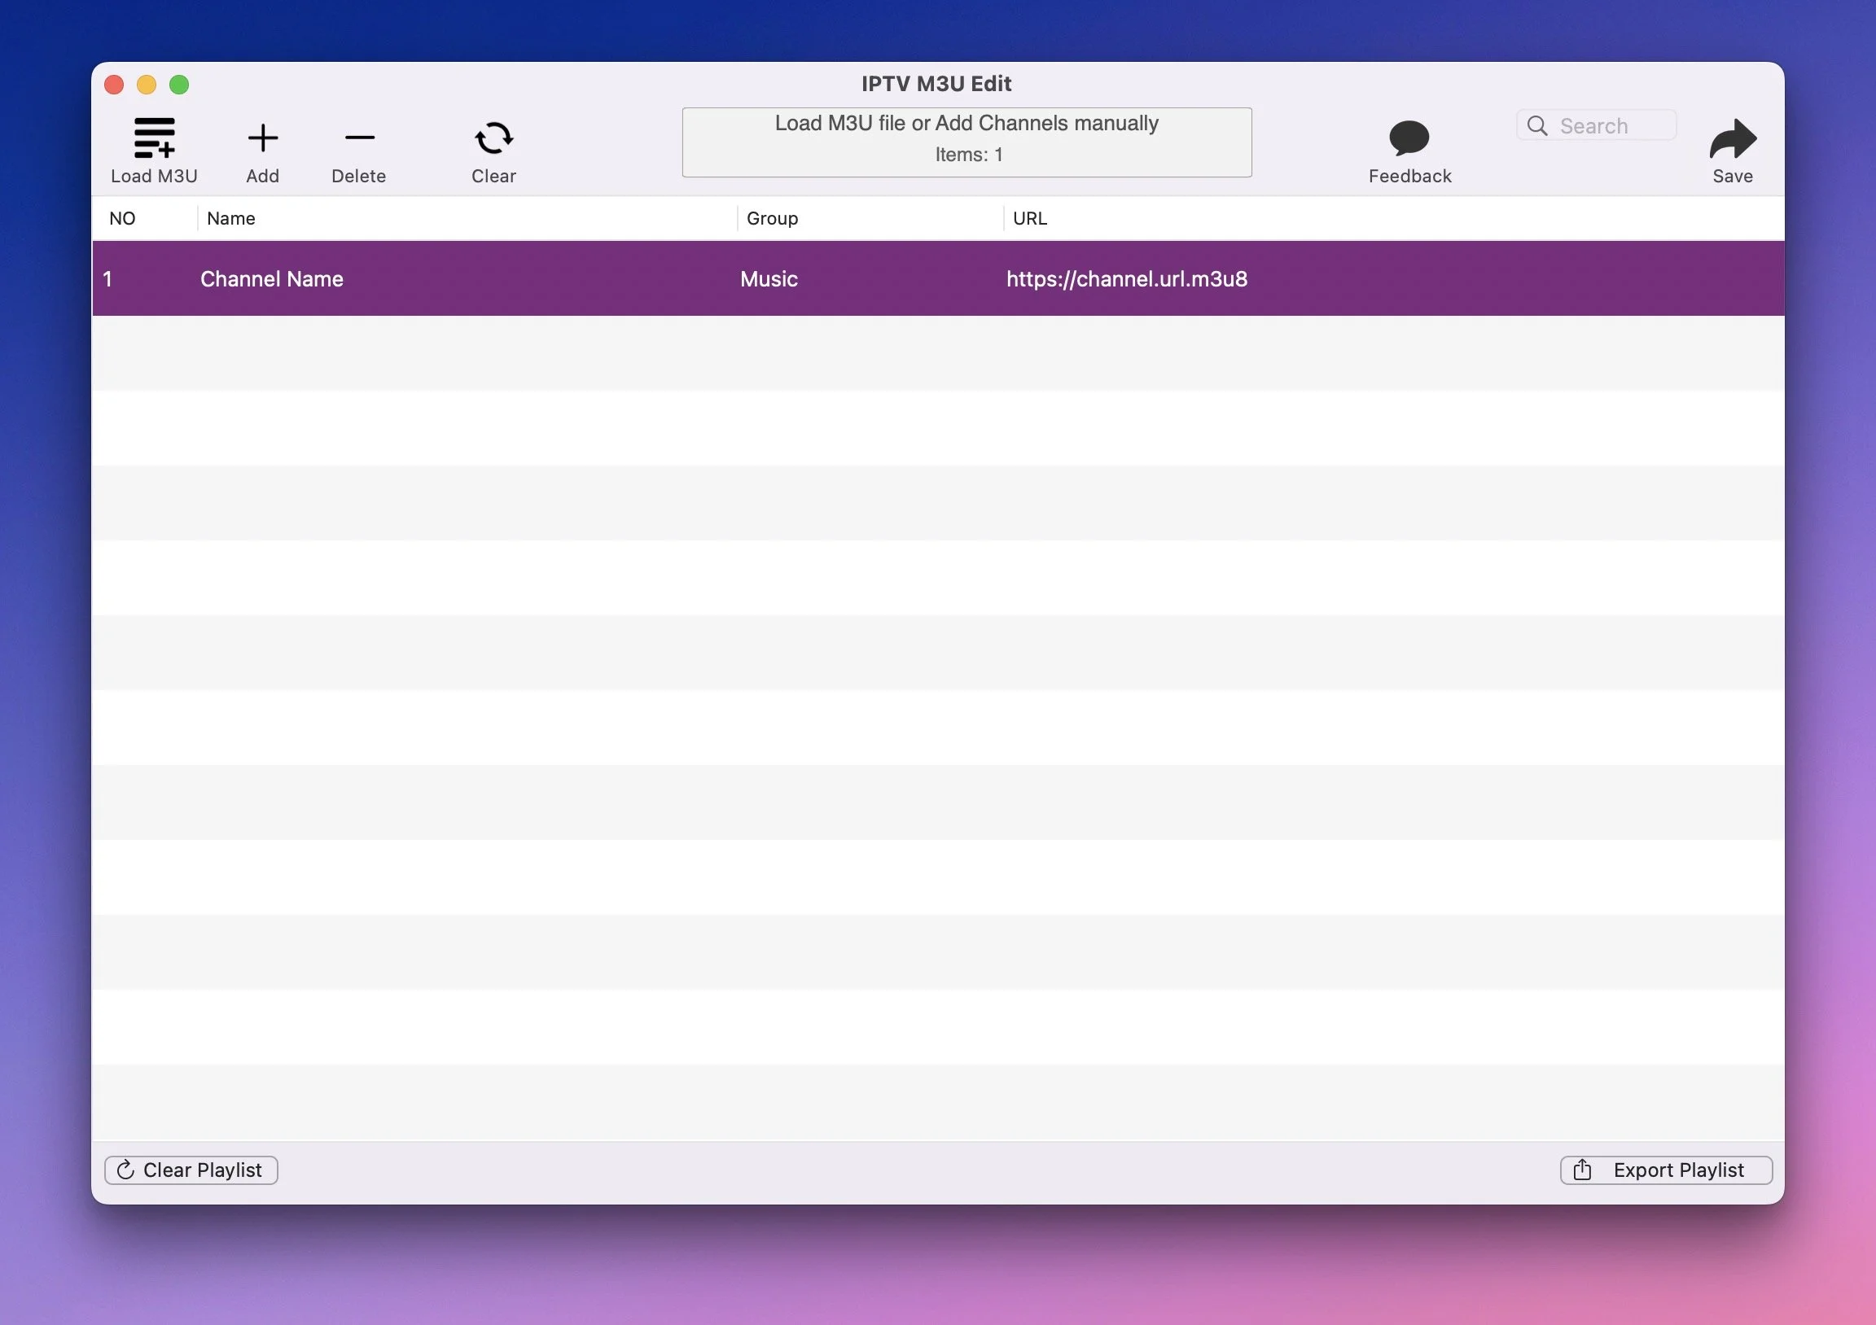This screenshot has height=1325, width=1876.
Task: Click the URL column header
Action: 1029,218
